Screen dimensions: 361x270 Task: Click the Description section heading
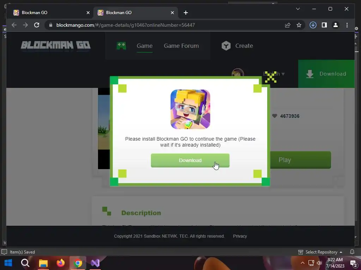(x=141, y=213)
